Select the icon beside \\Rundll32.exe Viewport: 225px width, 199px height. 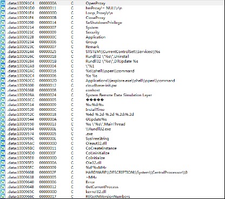[x=3, y=129]
